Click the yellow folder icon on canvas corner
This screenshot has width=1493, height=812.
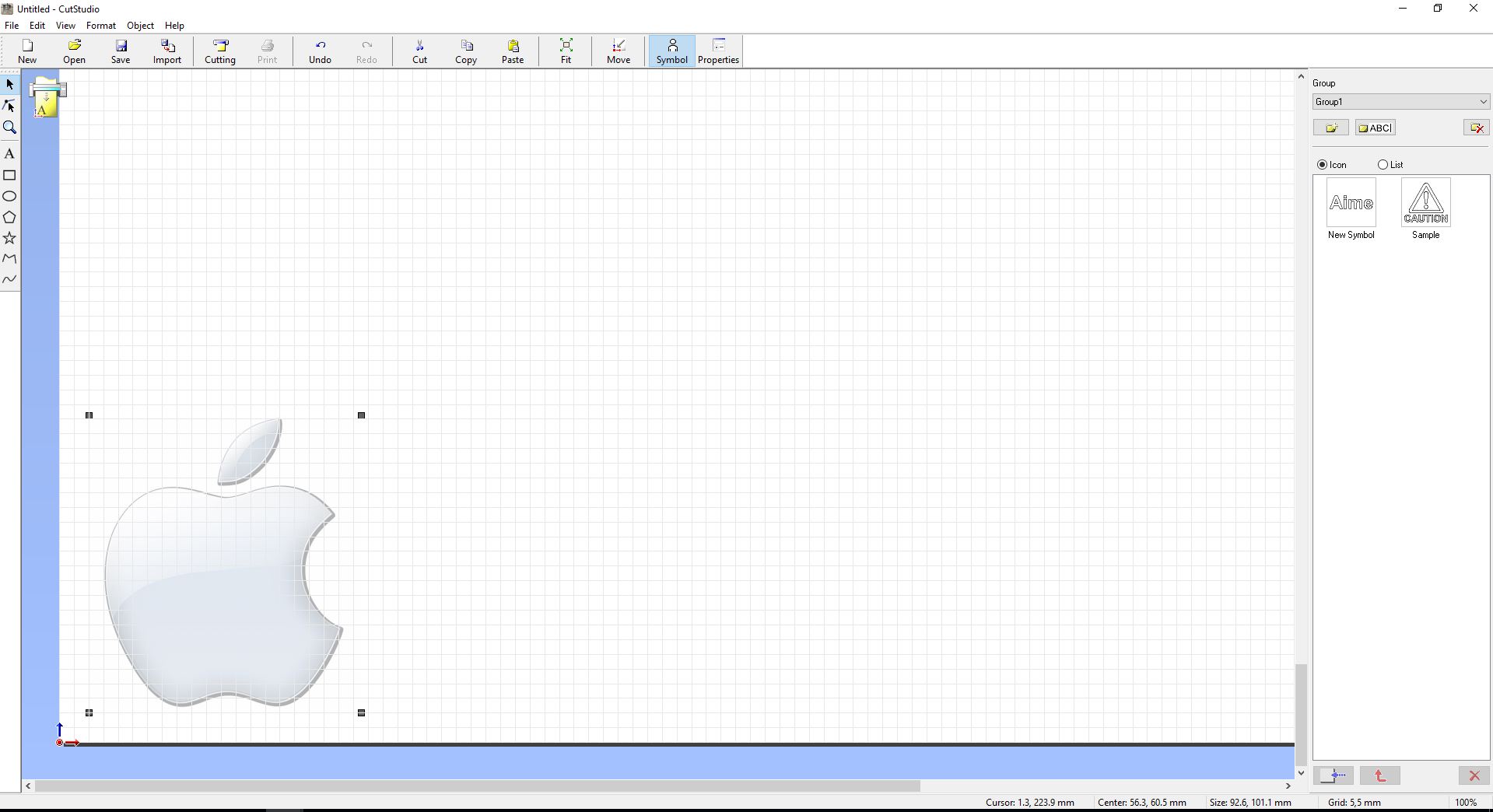47,97
